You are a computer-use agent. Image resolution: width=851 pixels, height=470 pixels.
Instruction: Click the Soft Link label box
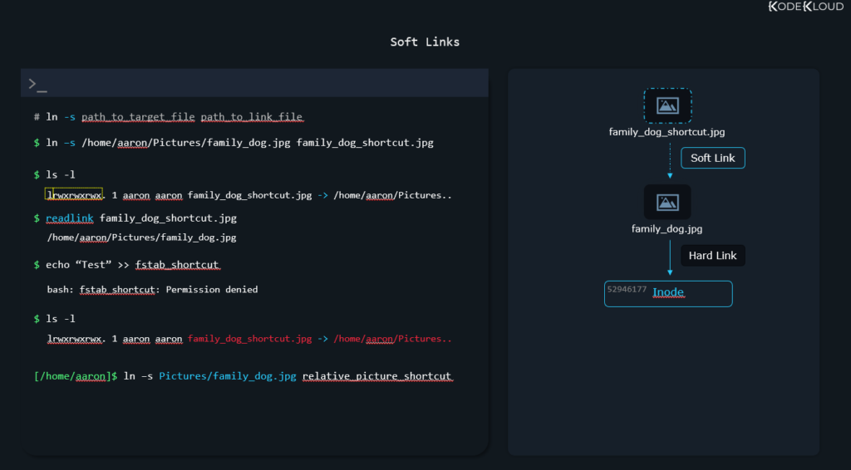tap(712, 158)
